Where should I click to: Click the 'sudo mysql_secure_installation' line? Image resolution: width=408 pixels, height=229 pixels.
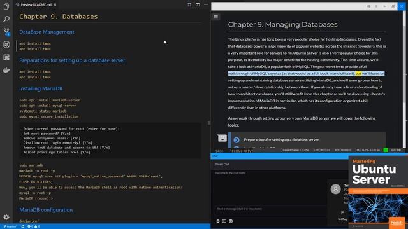[x=49, y=116]
